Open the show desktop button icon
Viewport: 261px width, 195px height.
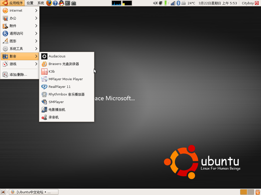[x=3, y=192]
